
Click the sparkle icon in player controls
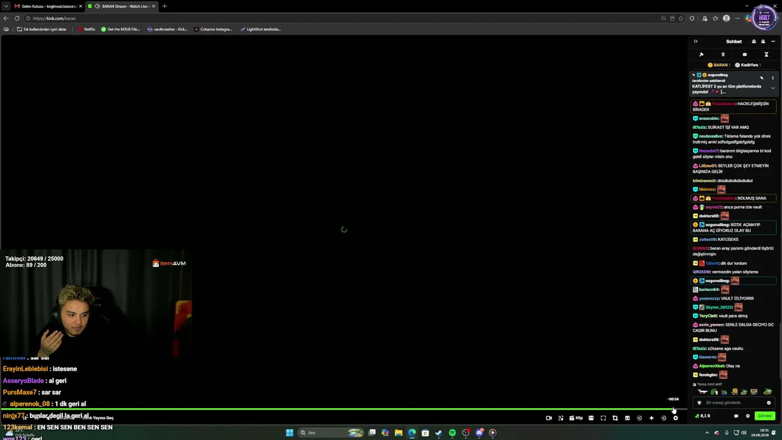(651, 418)
